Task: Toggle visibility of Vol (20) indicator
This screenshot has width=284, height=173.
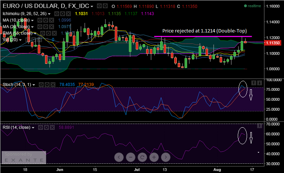Action: point(28,39)
